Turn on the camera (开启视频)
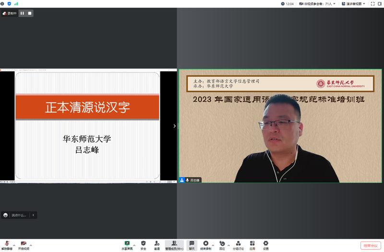This screenshot has height=252, width=384. 24,244
